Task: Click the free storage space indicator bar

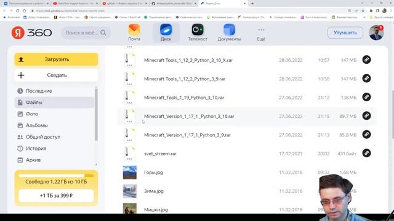Action: (56, 176)
